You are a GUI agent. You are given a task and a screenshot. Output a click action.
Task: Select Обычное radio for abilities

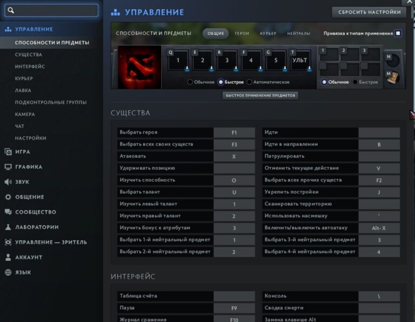pos(190,82)
